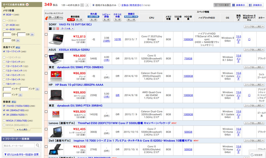Check the 13~13.5インチ screen filter

point(4,66)
